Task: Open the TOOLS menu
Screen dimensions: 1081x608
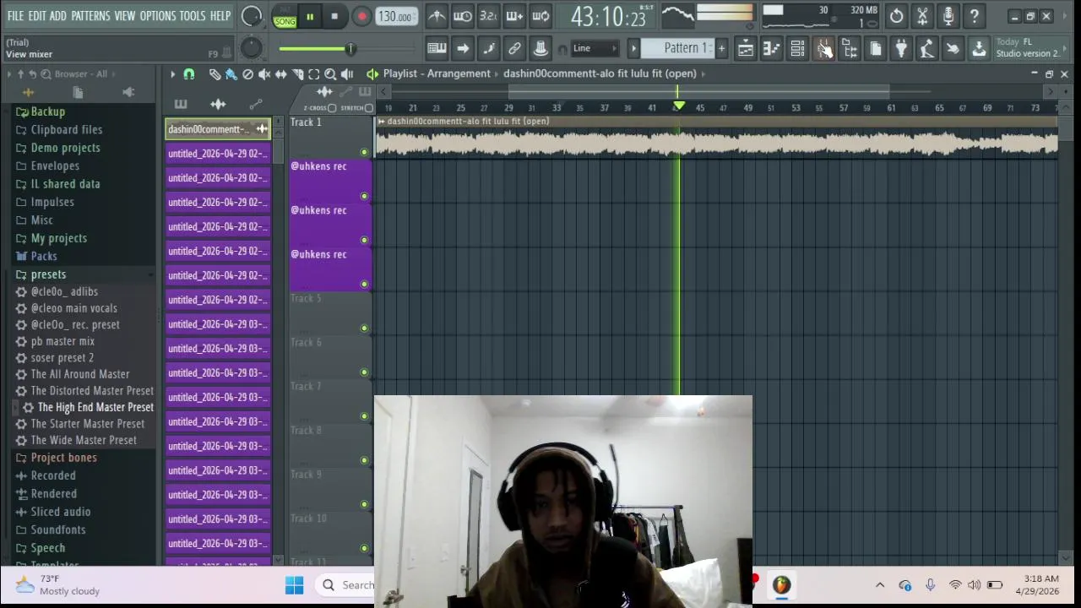Action: 193,16
